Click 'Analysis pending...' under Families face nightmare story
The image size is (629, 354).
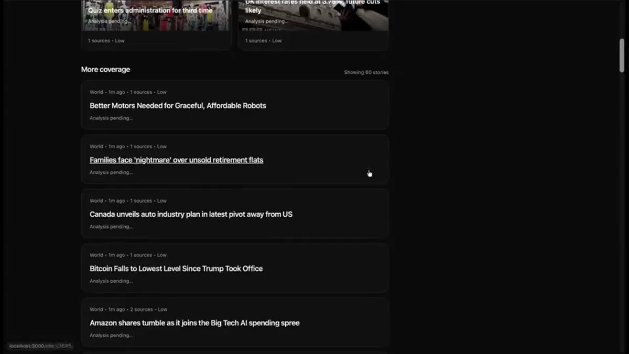(111, 172)
